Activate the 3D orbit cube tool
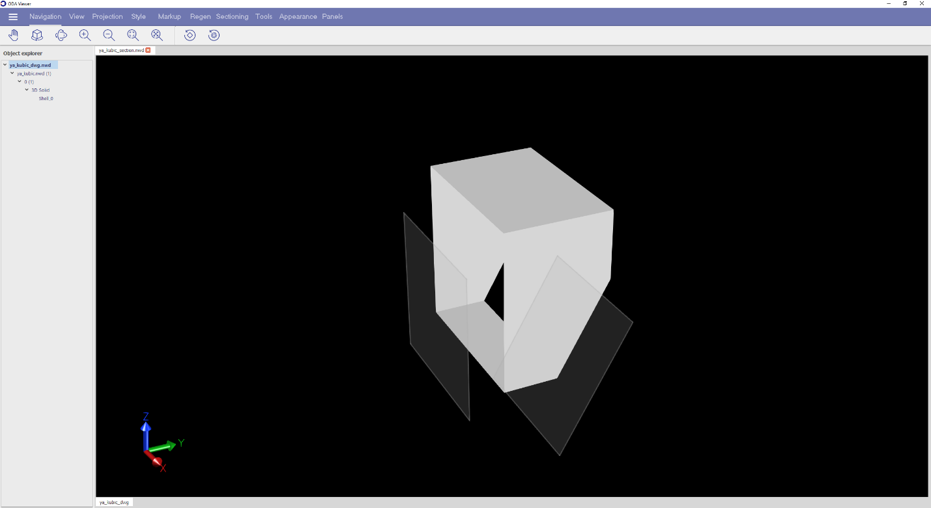Viewport: 931px width, 508px height. [x=37, y=35]
